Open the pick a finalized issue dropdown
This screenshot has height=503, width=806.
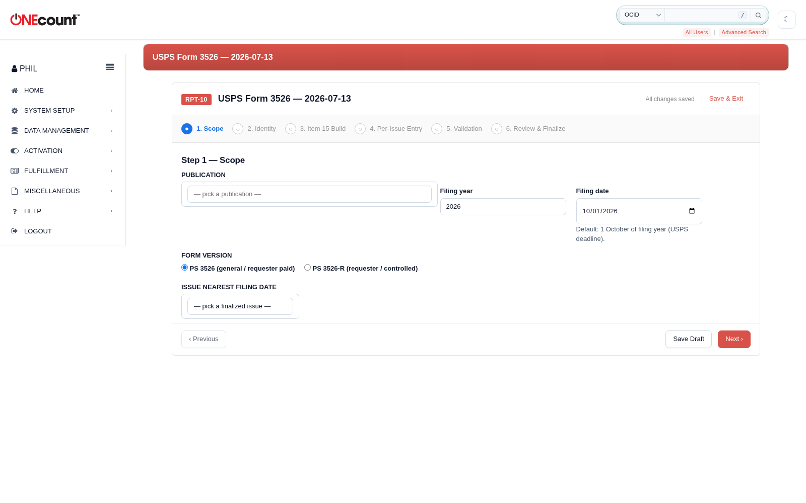click(x=240, y=306)
